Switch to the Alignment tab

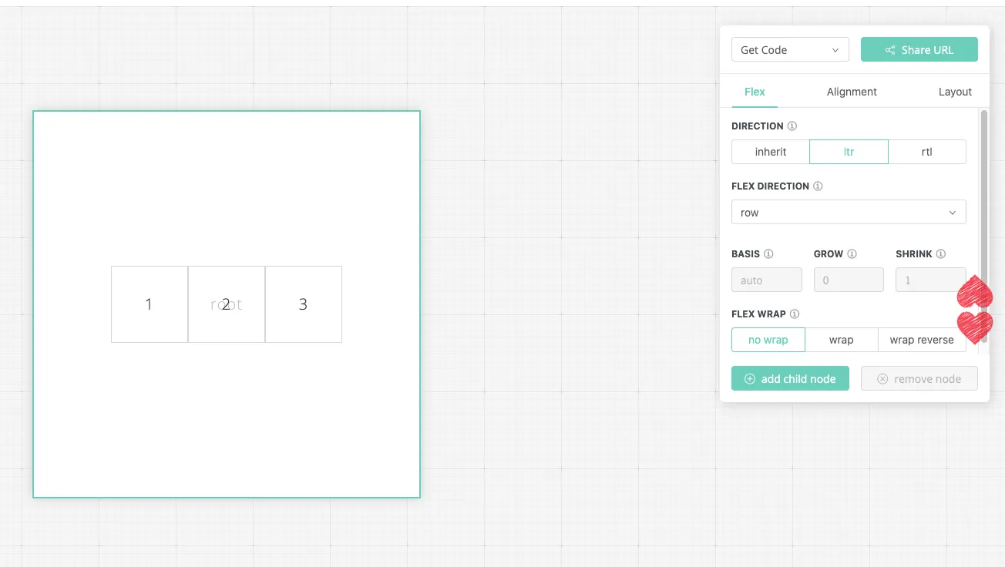852,92
